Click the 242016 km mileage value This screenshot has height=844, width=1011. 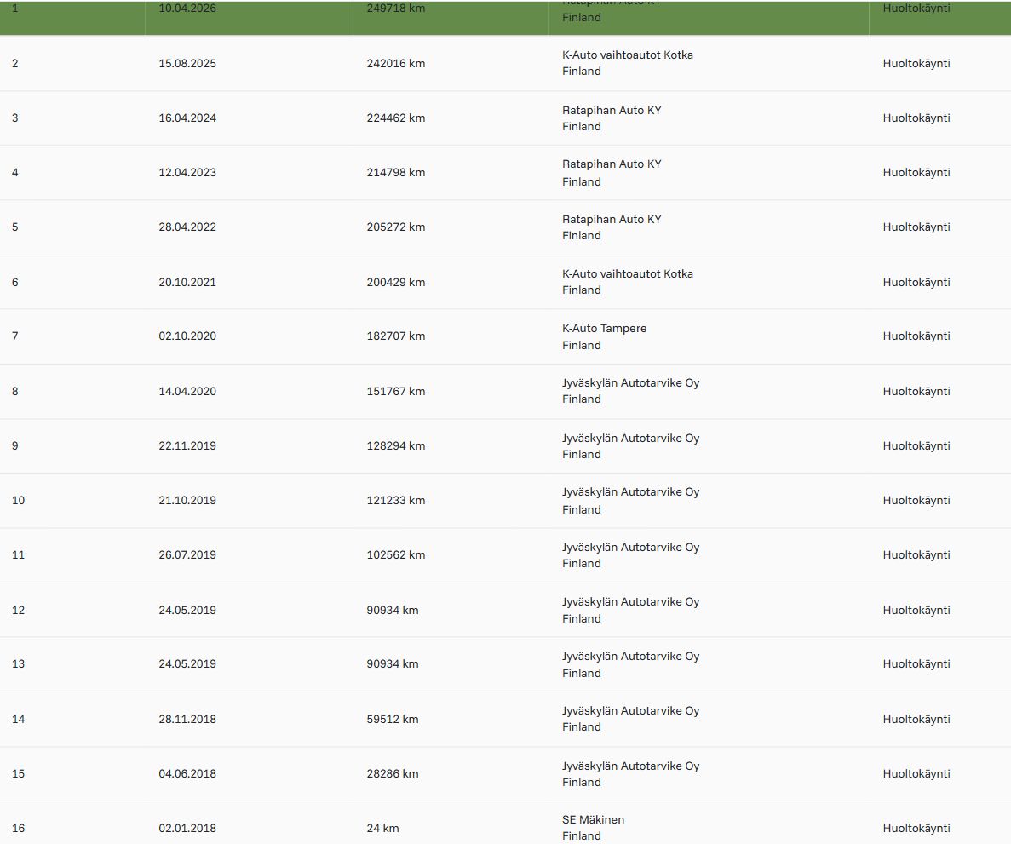pyautogui.click(x=396, y=63)
